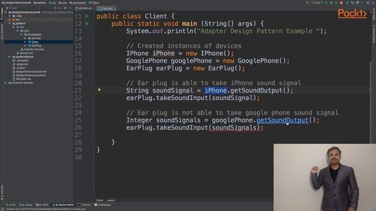Screen dimensions: 376x211
Task: Click main() breadcrumb below the editor
Action: point(111,200)
